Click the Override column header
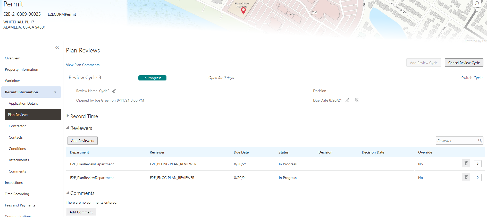Image resolution: width=487 pixels, height=217 pixels. [425, 152]
